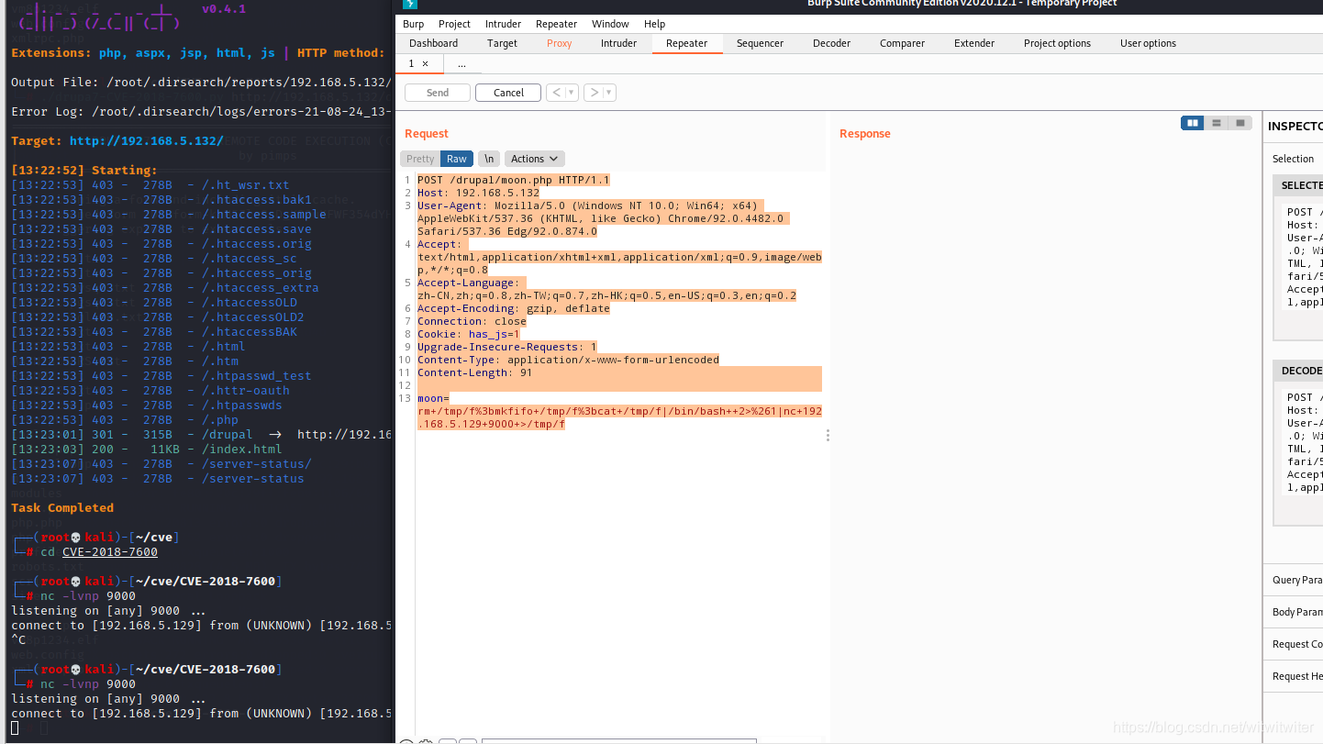Click the Target URL in dirsearch terminal

point(147,141)
